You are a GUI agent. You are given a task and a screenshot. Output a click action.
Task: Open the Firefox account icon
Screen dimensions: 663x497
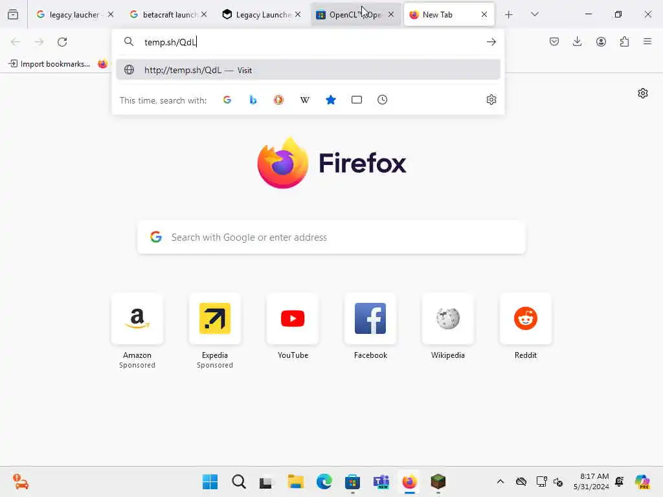pos(601,41)
